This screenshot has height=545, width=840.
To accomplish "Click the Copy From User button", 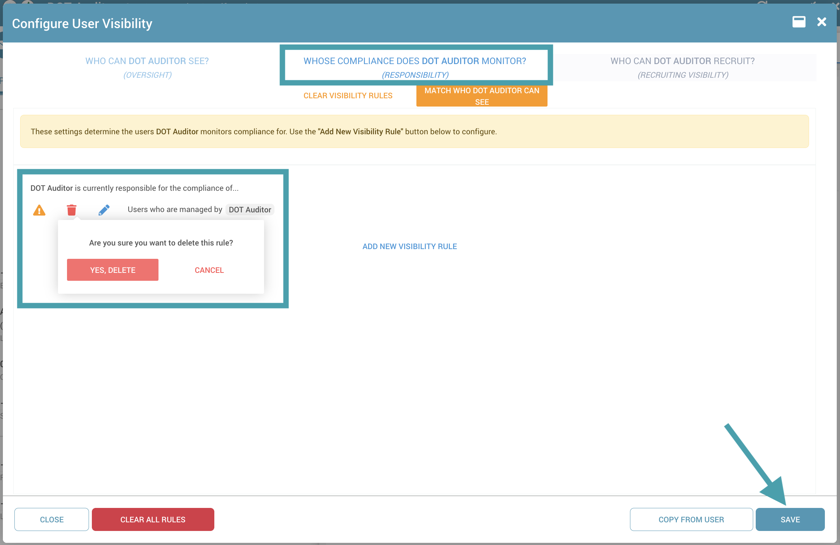I will (x=691, y=519).
